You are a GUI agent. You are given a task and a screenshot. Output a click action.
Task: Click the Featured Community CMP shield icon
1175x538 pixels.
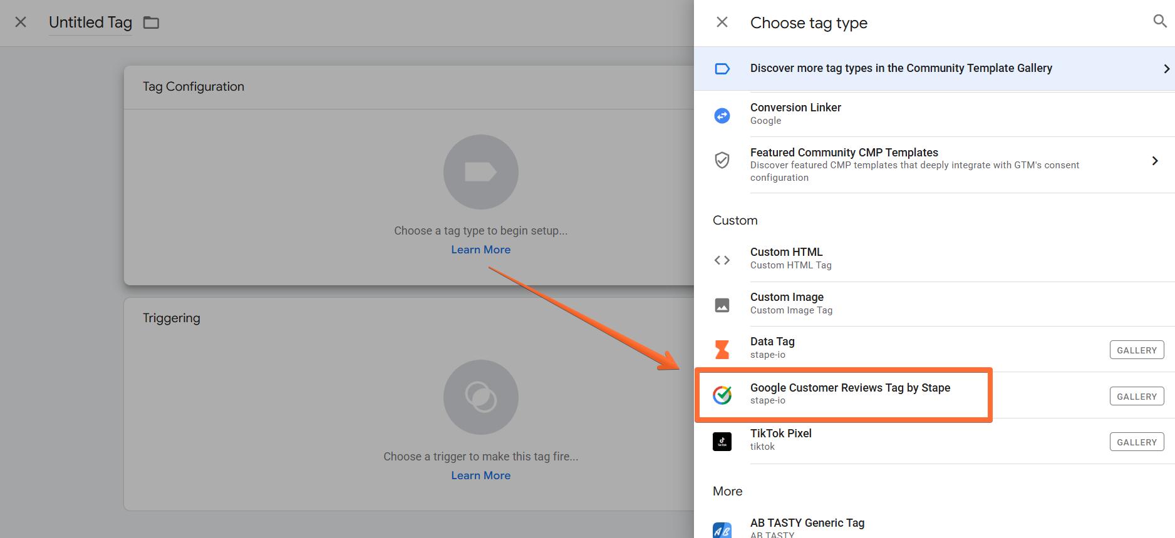(722, 160)
